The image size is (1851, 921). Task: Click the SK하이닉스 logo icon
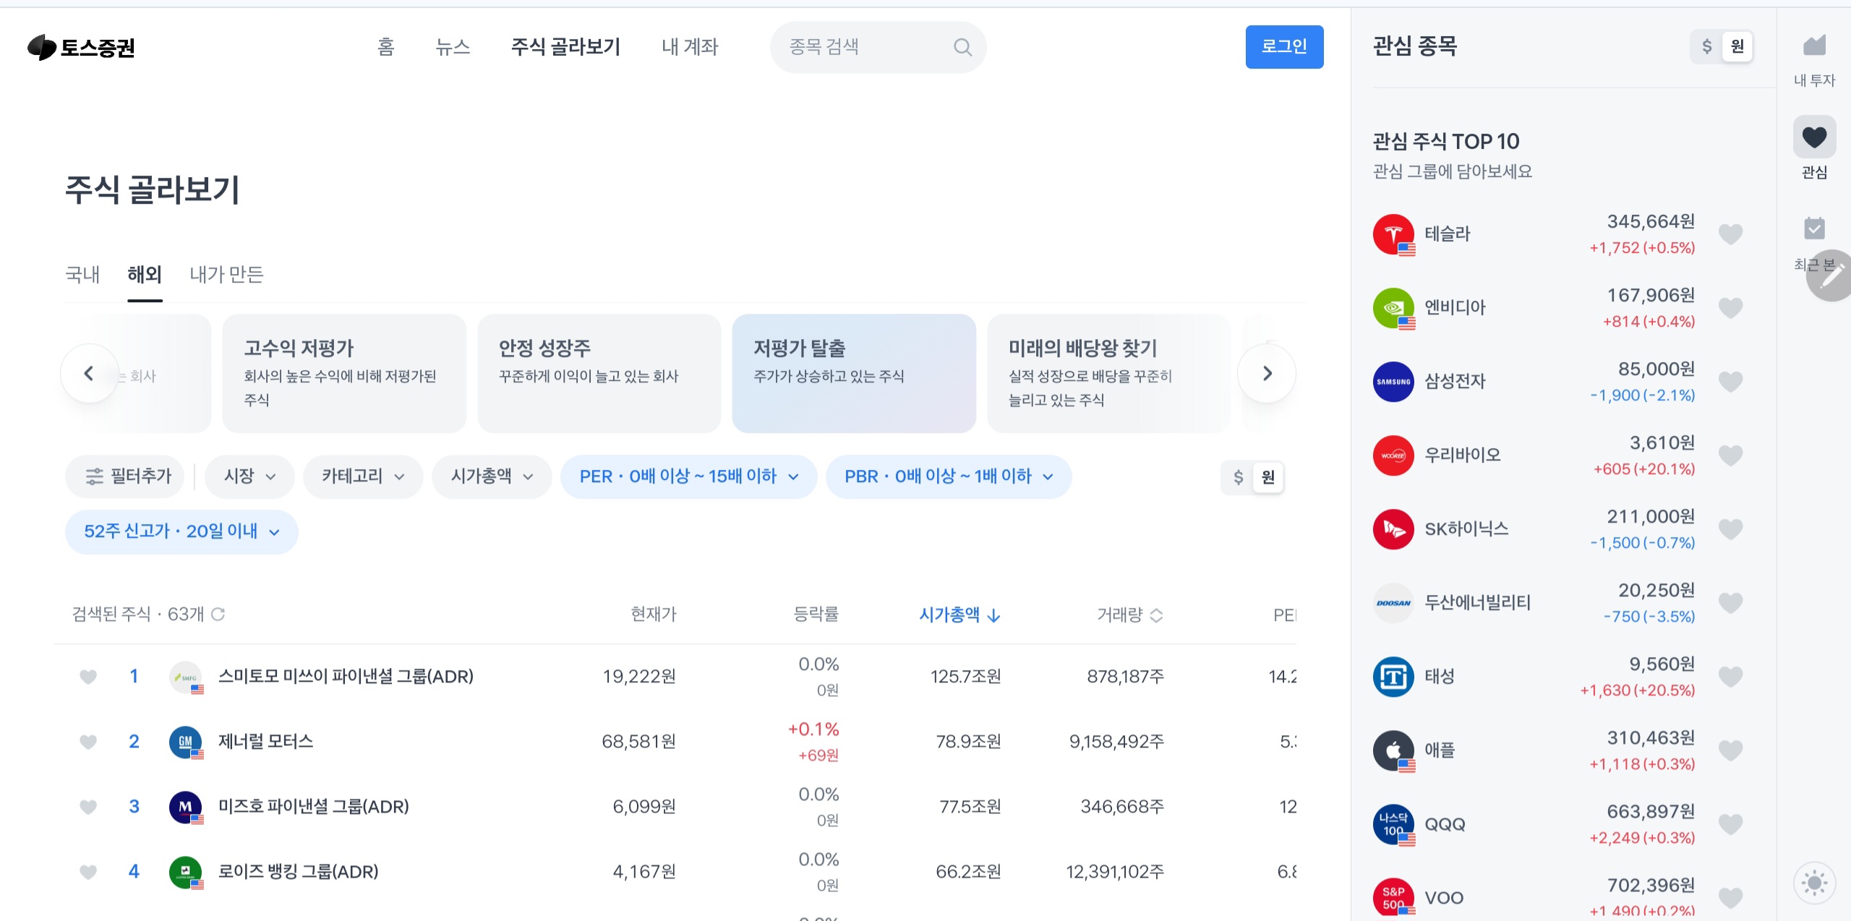pos(1393,529)
